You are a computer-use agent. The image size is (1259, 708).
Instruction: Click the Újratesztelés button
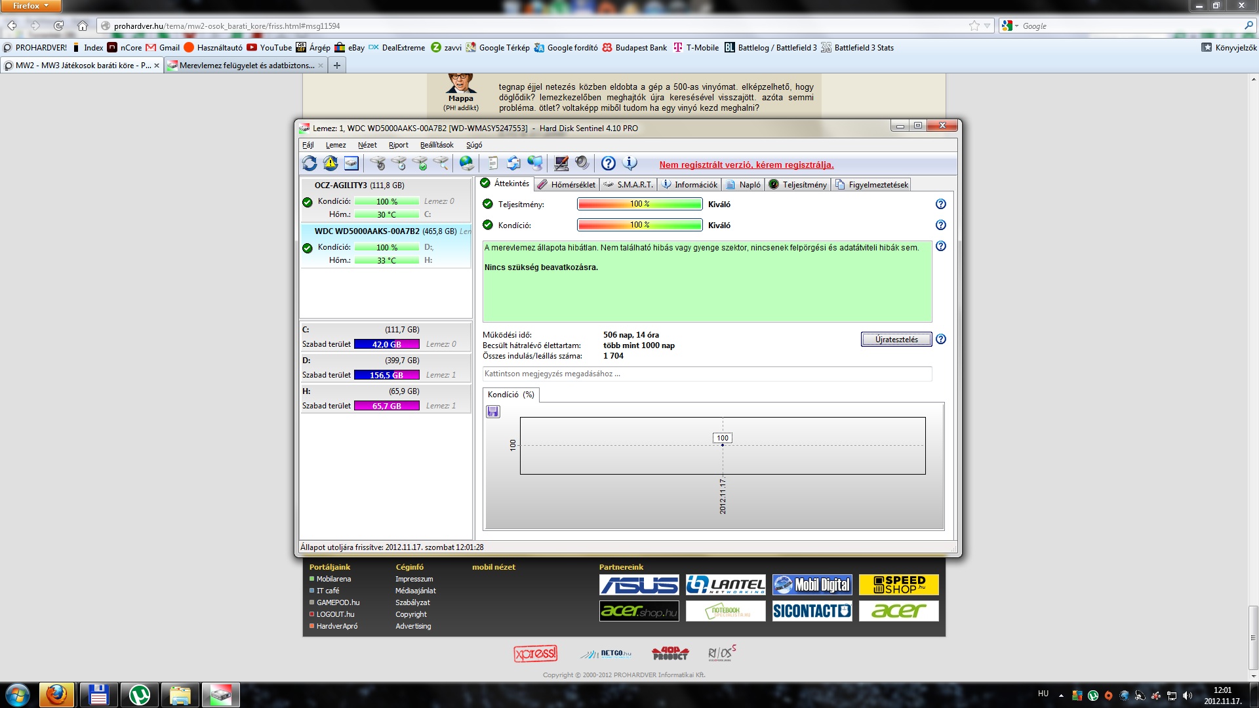tap(896, 339)
